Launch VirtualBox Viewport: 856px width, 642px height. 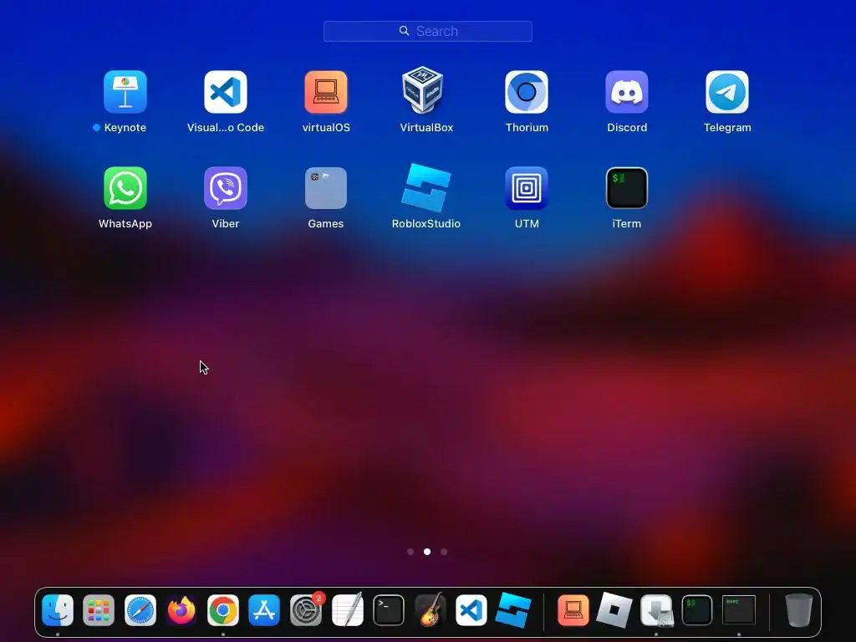[423, 90]
